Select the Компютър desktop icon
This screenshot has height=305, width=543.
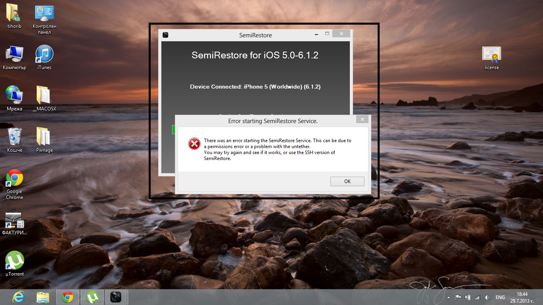pyautogui.click(x=15, y=57)
